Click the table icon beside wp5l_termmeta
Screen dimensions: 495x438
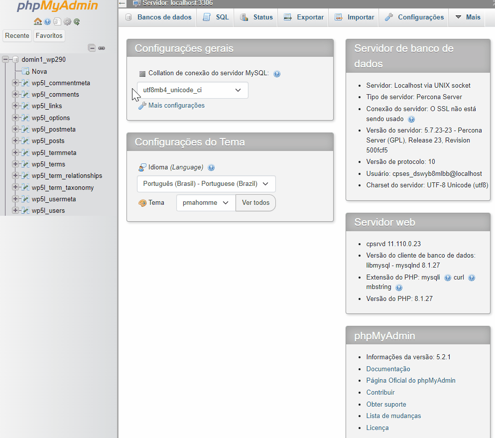(25, 152)
